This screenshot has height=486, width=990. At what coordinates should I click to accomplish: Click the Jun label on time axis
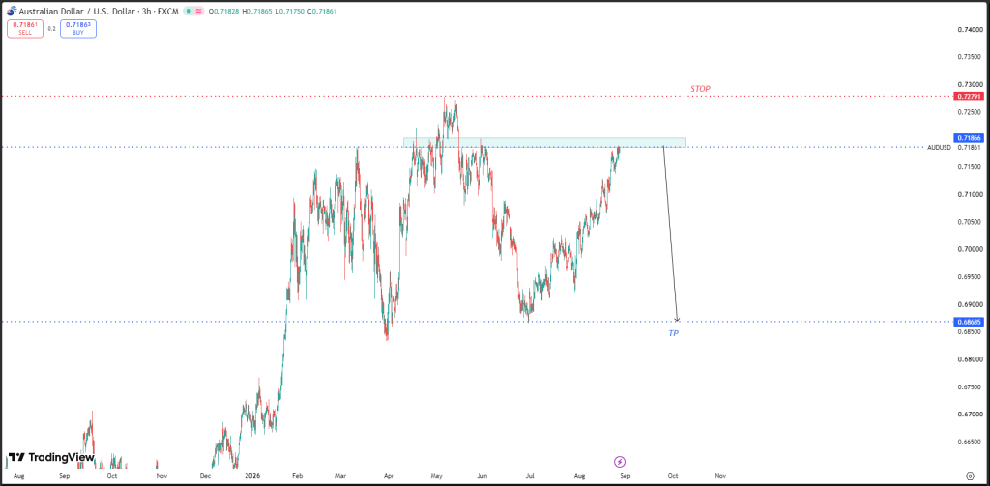coord(483,476)
